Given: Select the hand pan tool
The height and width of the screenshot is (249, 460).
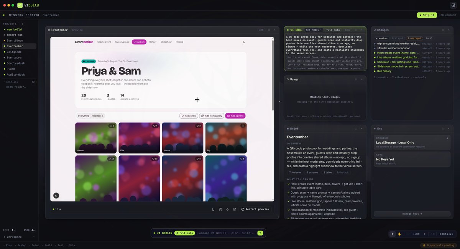Looking at the screenshot, I should coord(399,234).
